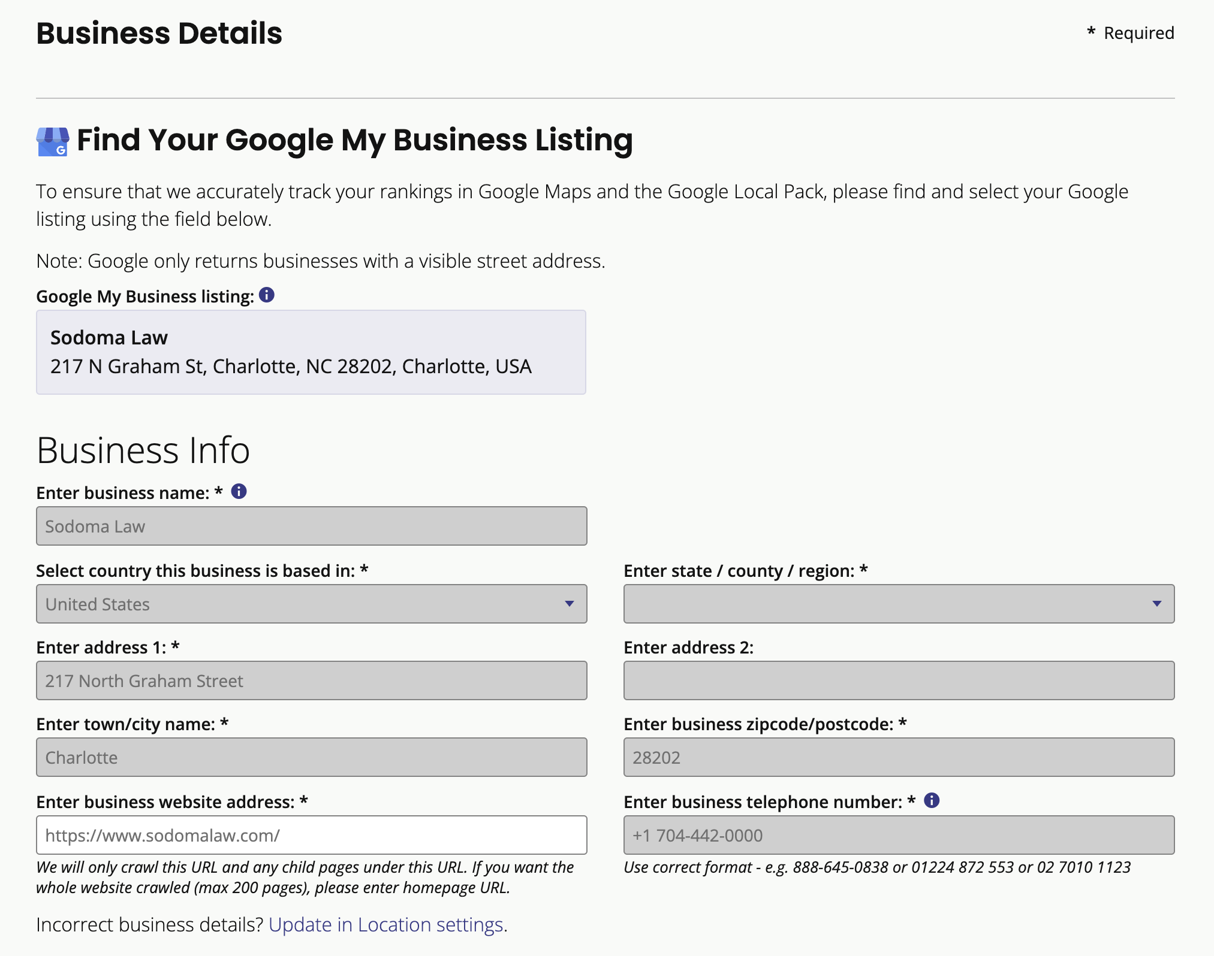The height and width of the screenshot is (956, 1214).
Task: Click the Find Your Google My Business Listing title
Action: click(x=354, y=140)
